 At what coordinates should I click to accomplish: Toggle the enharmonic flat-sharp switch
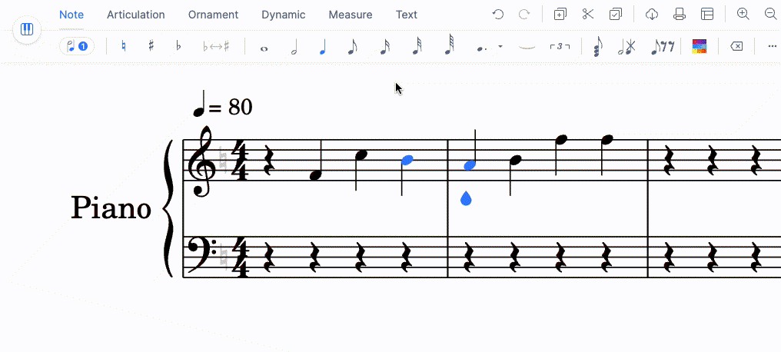pos(216,47)
